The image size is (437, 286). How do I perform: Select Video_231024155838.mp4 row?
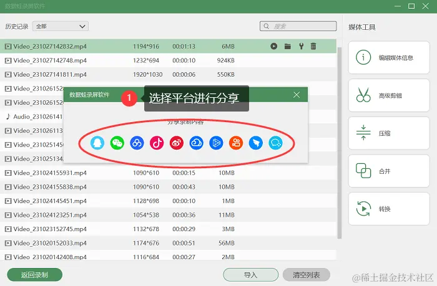point(168,187)
